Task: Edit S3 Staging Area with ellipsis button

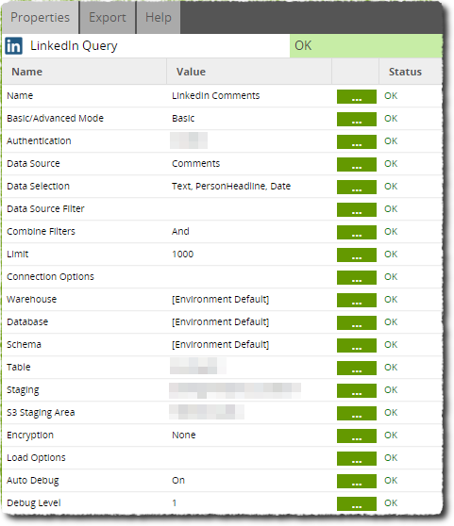Action: pos(357,413)
